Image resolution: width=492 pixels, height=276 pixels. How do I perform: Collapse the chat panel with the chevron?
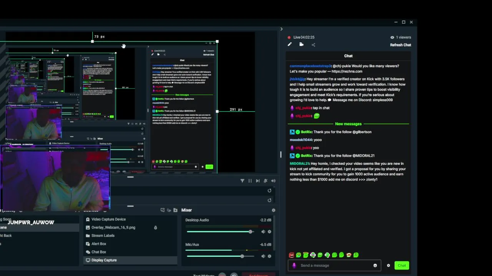tap(281, 29)
